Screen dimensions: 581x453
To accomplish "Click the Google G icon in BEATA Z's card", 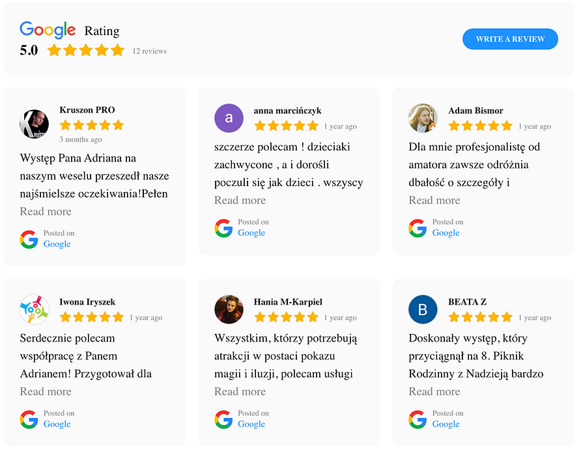I will 418,419.
